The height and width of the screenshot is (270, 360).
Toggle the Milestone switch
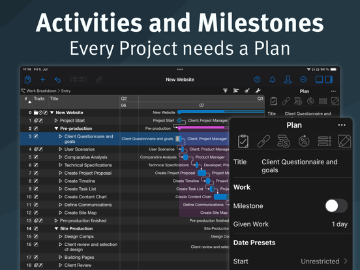(336, 205)
